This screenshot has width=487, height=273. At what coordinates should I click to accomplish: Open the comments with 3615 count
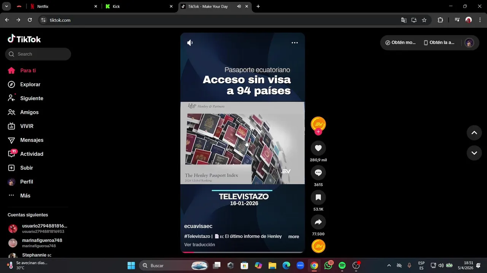tap(318, 173)
